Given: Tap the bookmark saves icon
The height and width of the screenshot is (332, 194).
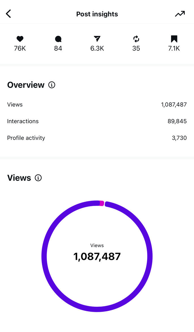Looking at the screenshot, I should point(174,39).
